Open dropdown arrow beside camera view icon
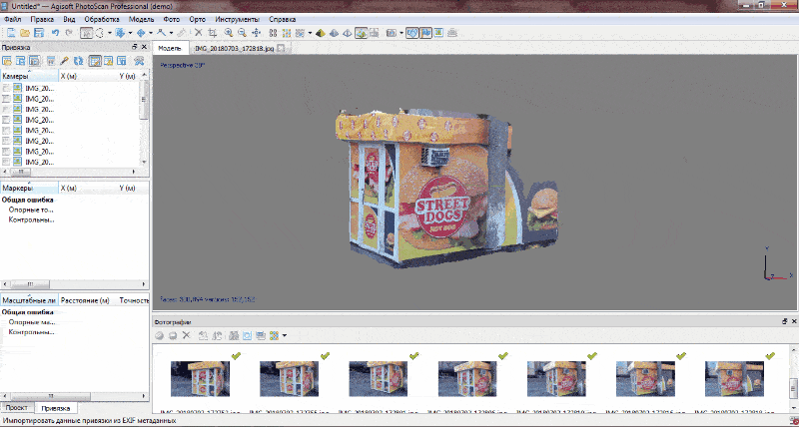 click(401, 33)
